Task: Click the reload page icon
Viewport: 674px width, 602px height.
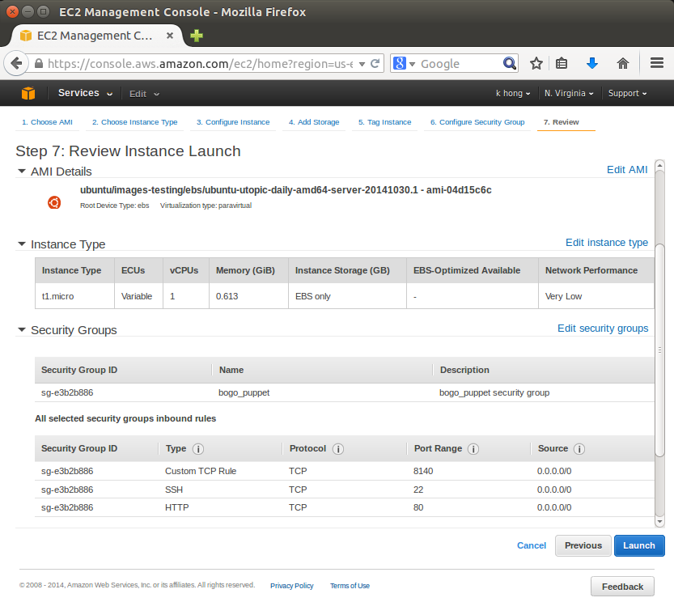Action: [375, 64]
